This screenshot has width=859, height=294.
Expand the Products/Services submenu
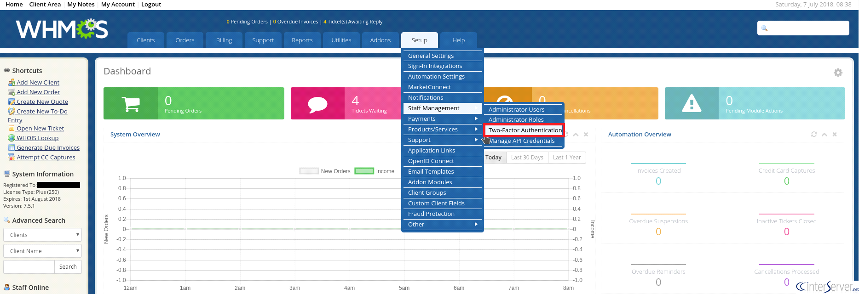tap(442, 130)
